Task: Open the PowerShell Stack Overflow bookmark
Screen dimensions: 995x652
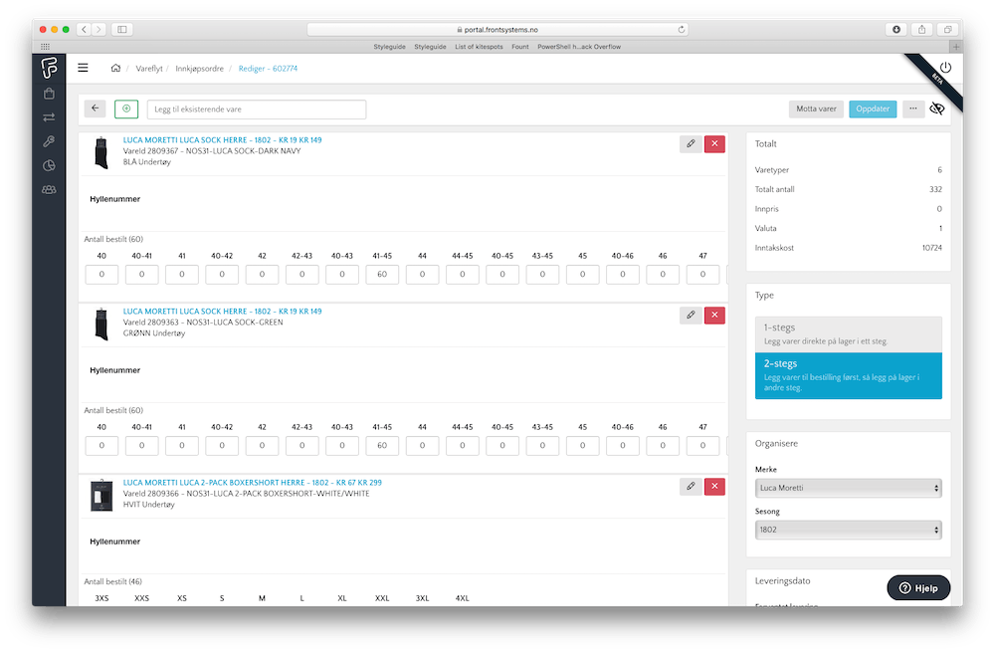Action: 579,47
